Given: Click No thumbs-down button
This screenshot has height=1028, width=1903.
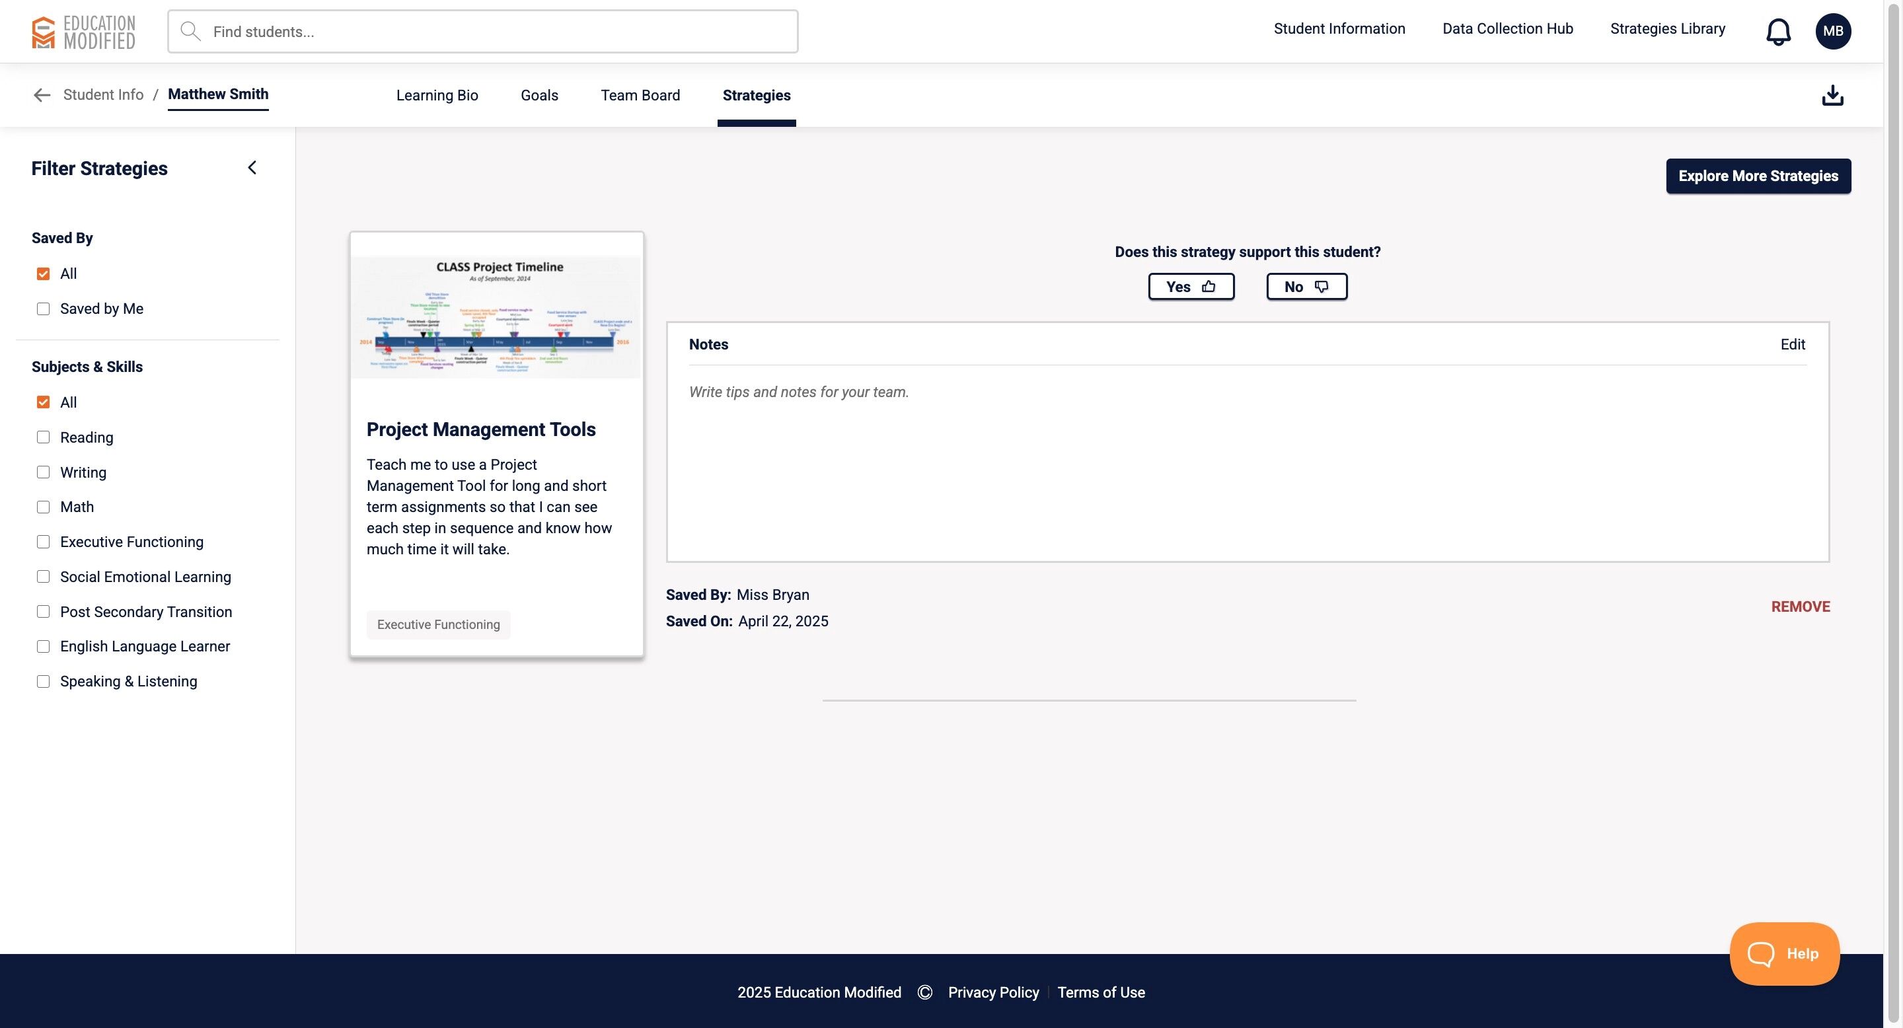Looking at the screenshot, I should click(x=1306, y=287).
